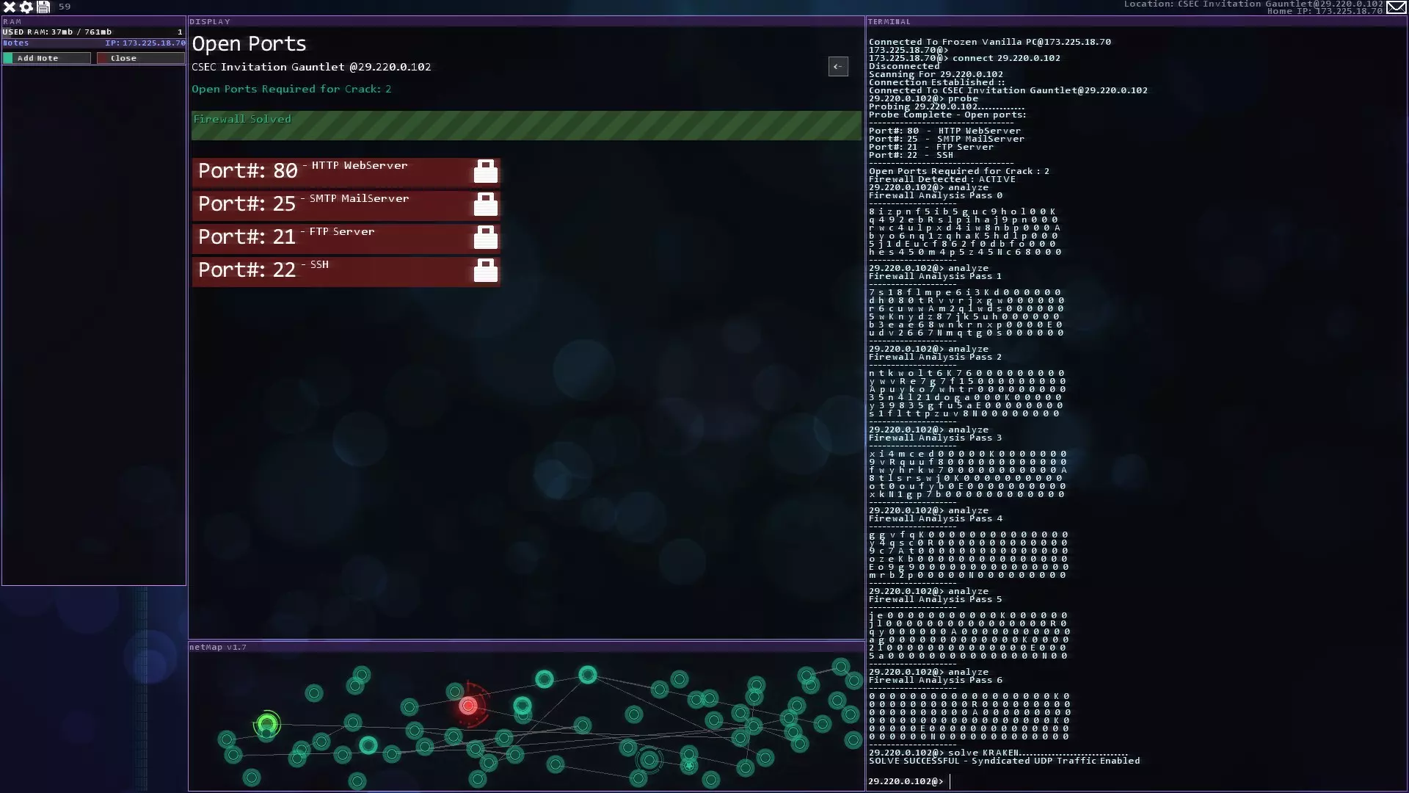Click the lock icon for Port 21
The height and width of the screenshot is (793, 1409).
coord(485,237)
